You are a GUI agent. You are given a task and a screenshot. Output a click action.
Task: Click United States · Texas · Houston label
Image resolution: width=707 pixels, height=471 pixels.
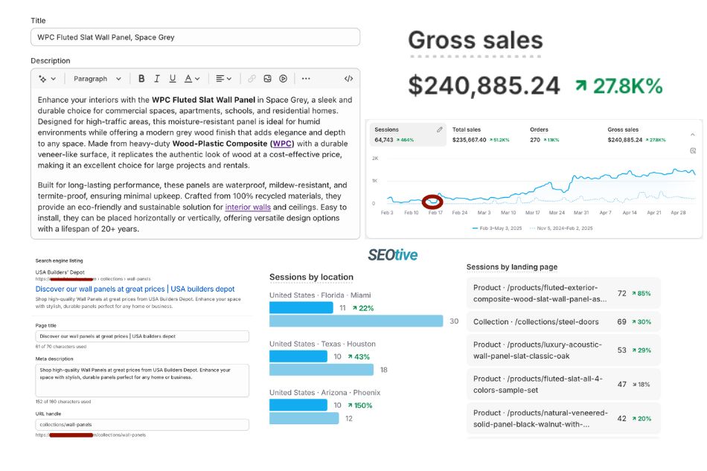point(322,344)
